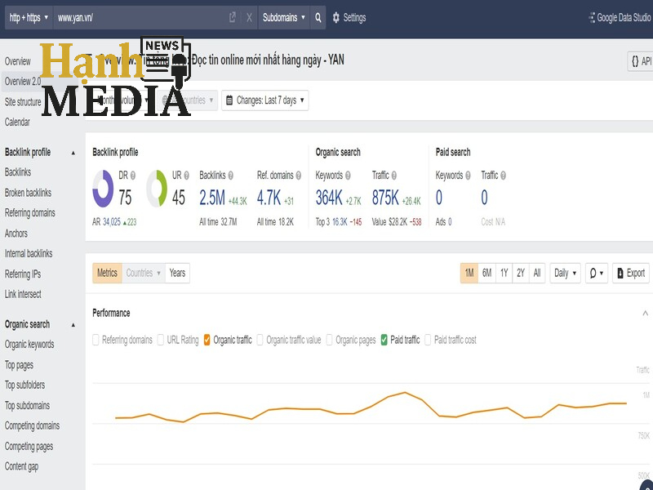Image resolution: width=653 pixels, height=490 pixels.
Task: Open URL in new tab icon
Action: (233, 17)
